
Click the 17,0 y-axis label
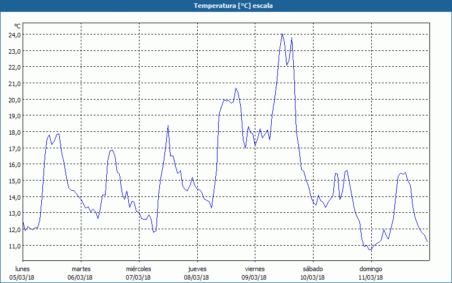point(14,148)
